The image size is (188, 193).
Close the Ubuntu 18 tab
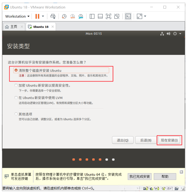coord(53,27)
